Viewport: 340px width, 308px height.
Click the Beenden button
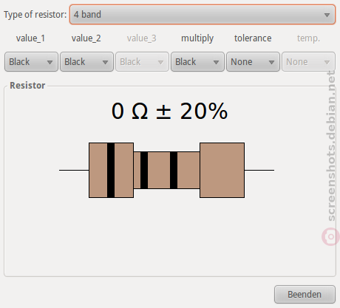tap(305, 295)
